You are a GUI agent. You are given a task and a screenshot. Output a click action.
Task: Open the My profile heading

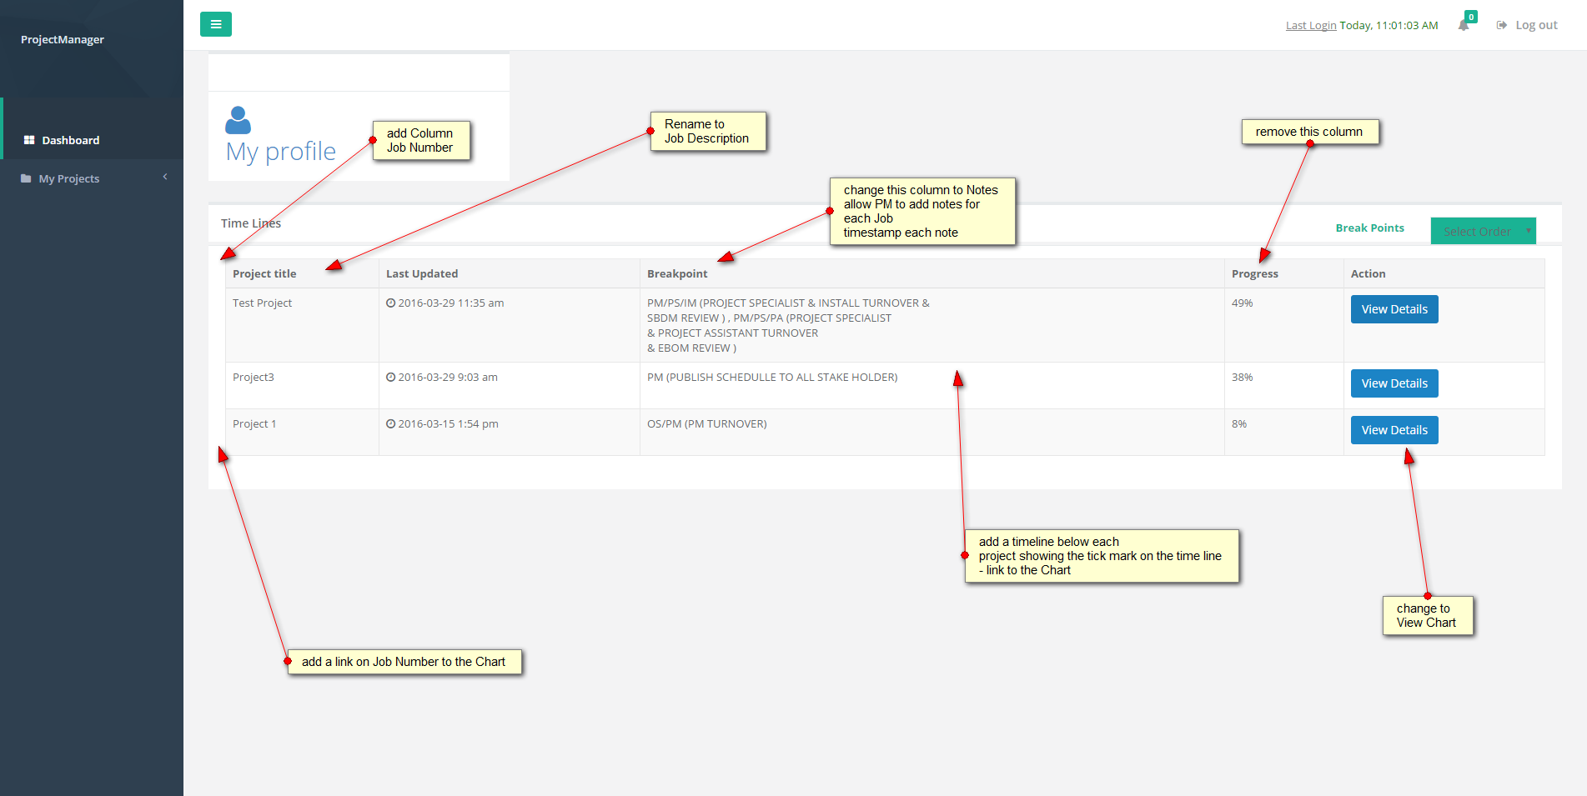coord(281,151)
